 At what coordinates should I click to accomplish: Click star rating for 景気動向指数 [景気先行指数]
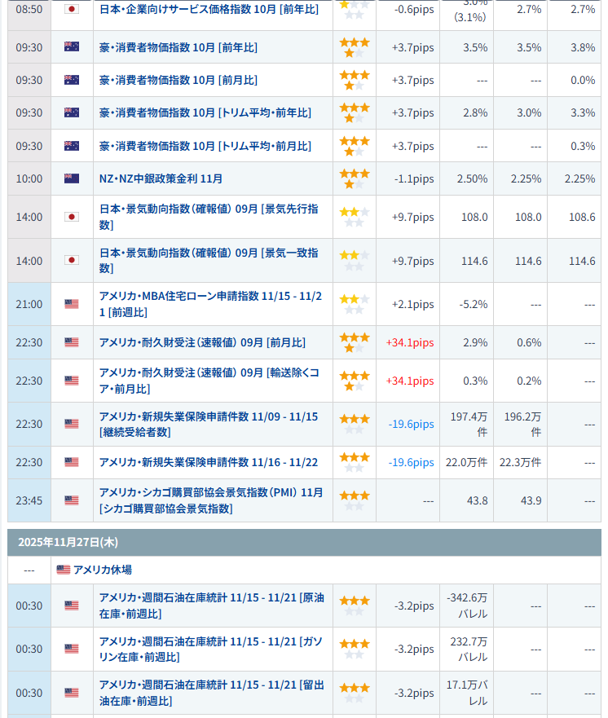(x=354, y=217)
